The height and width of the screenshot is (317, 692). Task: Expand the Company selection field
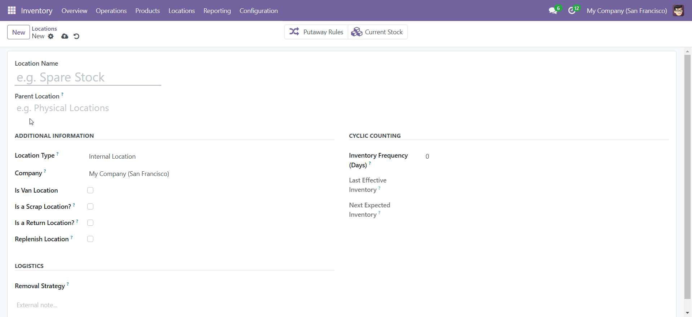[x=209, y=174]
